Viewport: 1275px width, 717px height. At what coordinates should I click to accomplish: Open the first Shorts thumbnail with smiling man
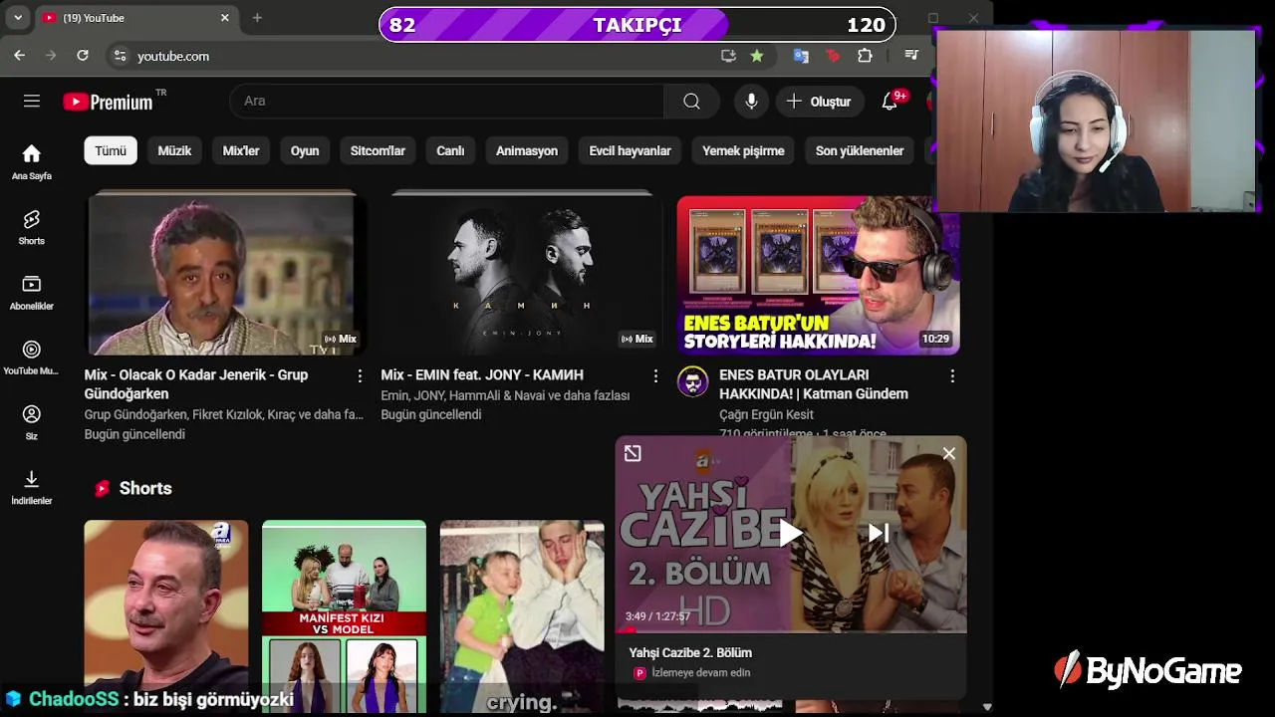click(x=166, y=616)
